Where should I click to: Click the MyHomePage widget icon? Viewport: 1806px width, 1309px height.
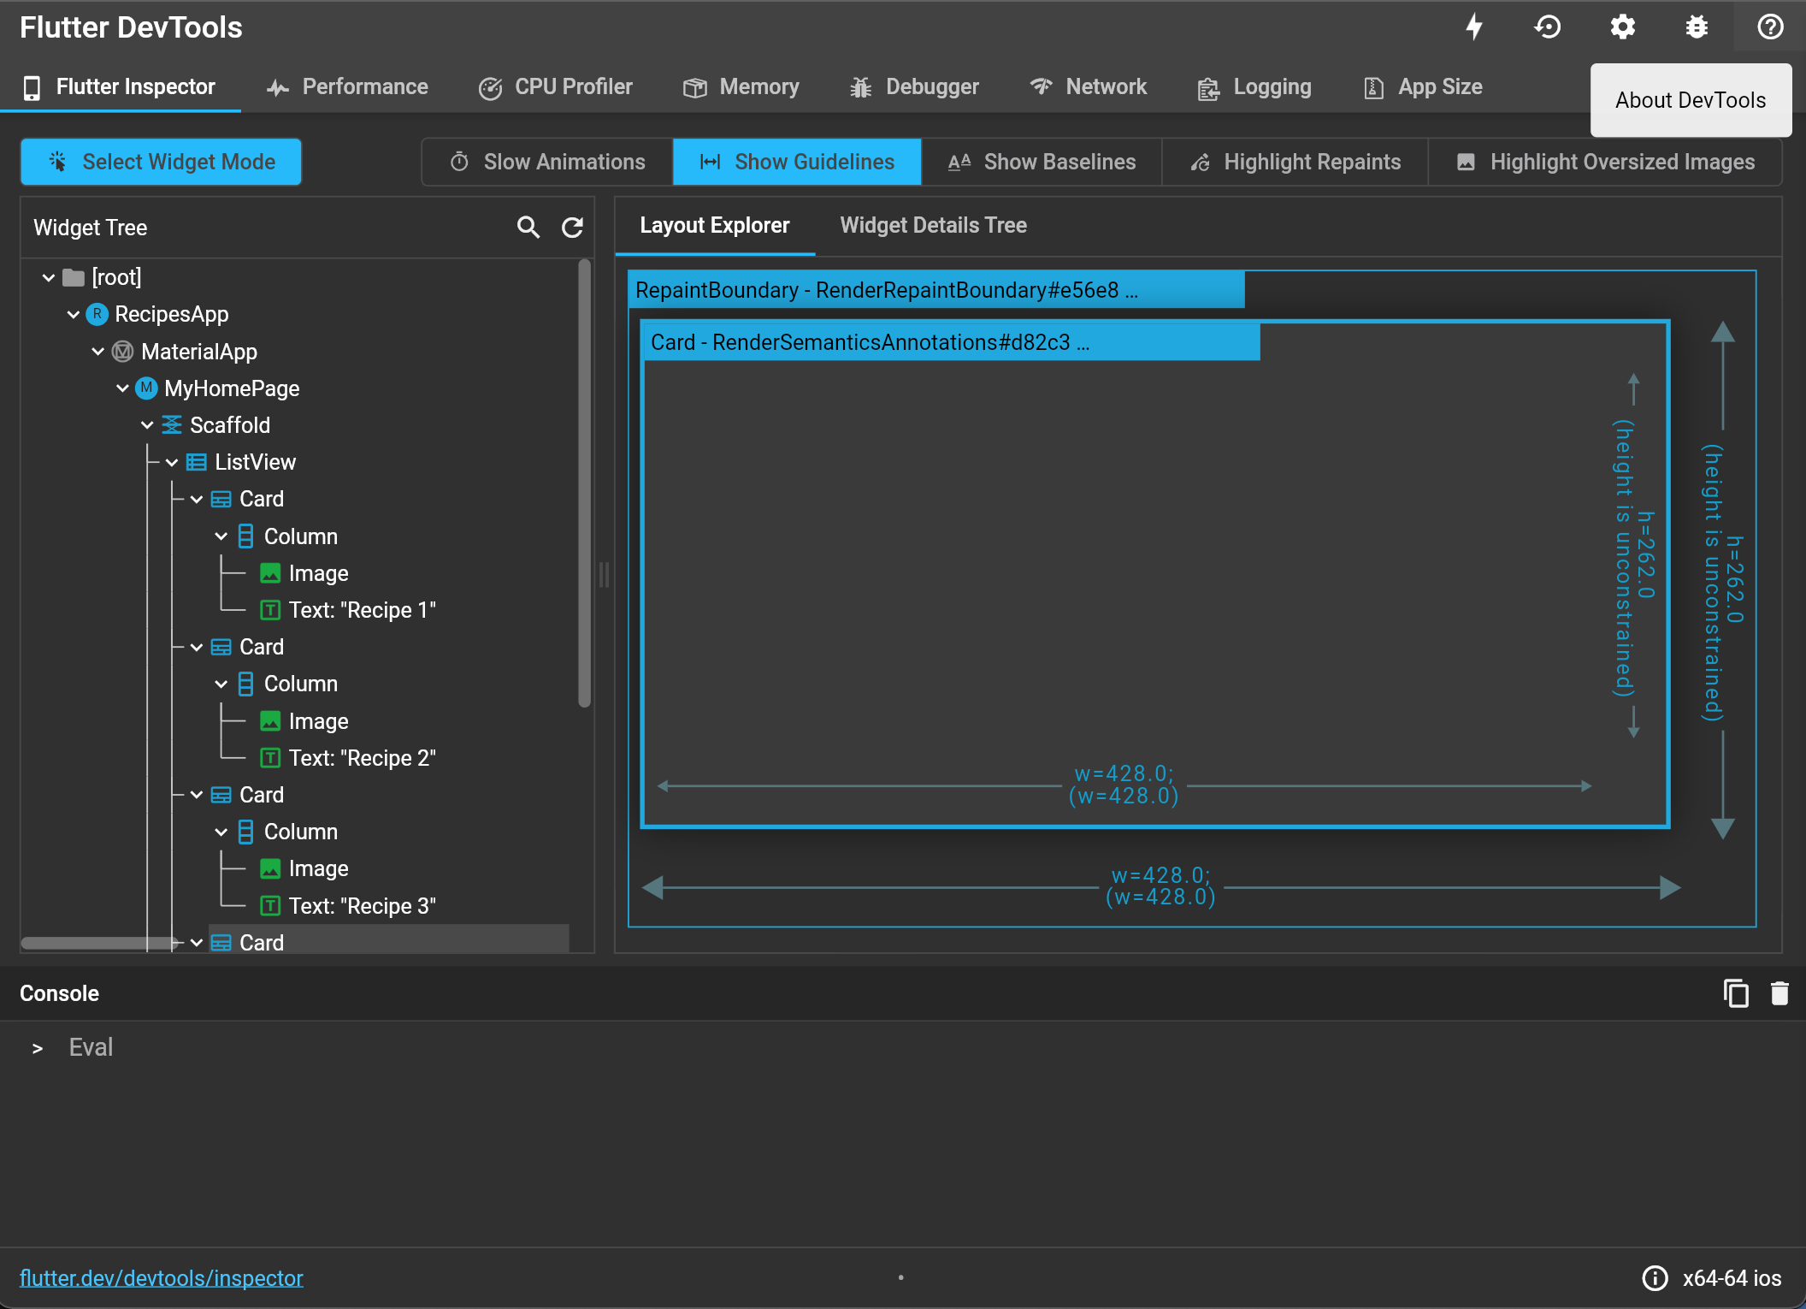[x=147, y=388]
